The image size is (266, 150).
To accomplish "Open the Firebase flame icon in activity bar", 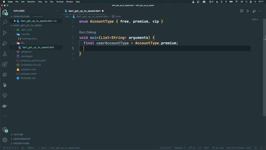I will tap(5, 85).
